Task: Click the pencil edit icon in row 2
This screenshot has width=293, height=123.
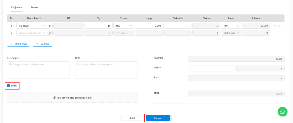Action: pos(50,33)
